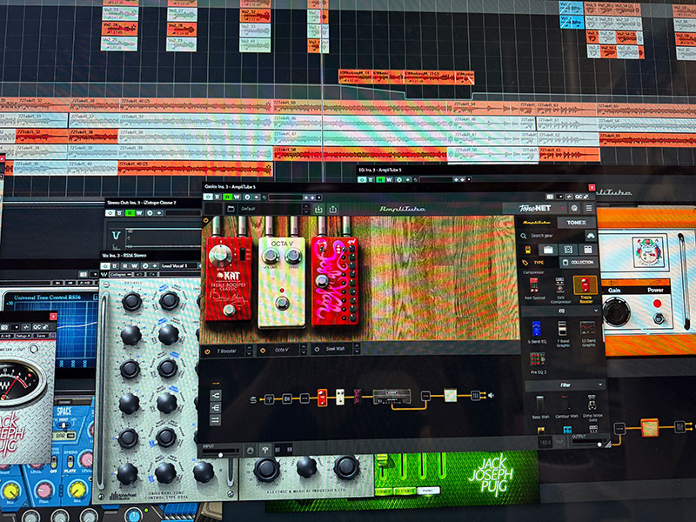
Task: Toggle power for Seek Wah slot
Action: [317, 350]
